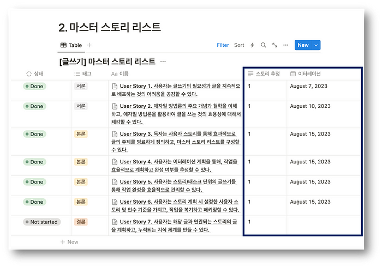Open status Done of User Story 2
The height and width of the screenshot is (268, 382).
coord(34,106)
